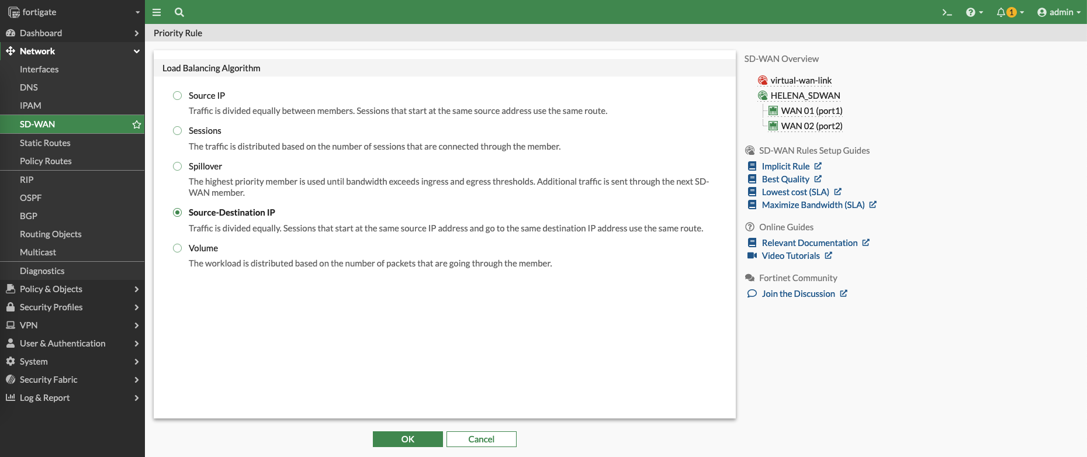The height and width of the screenshot is (457, 1087).
Task: Click the Cancel button
Action: coord(481,439)
